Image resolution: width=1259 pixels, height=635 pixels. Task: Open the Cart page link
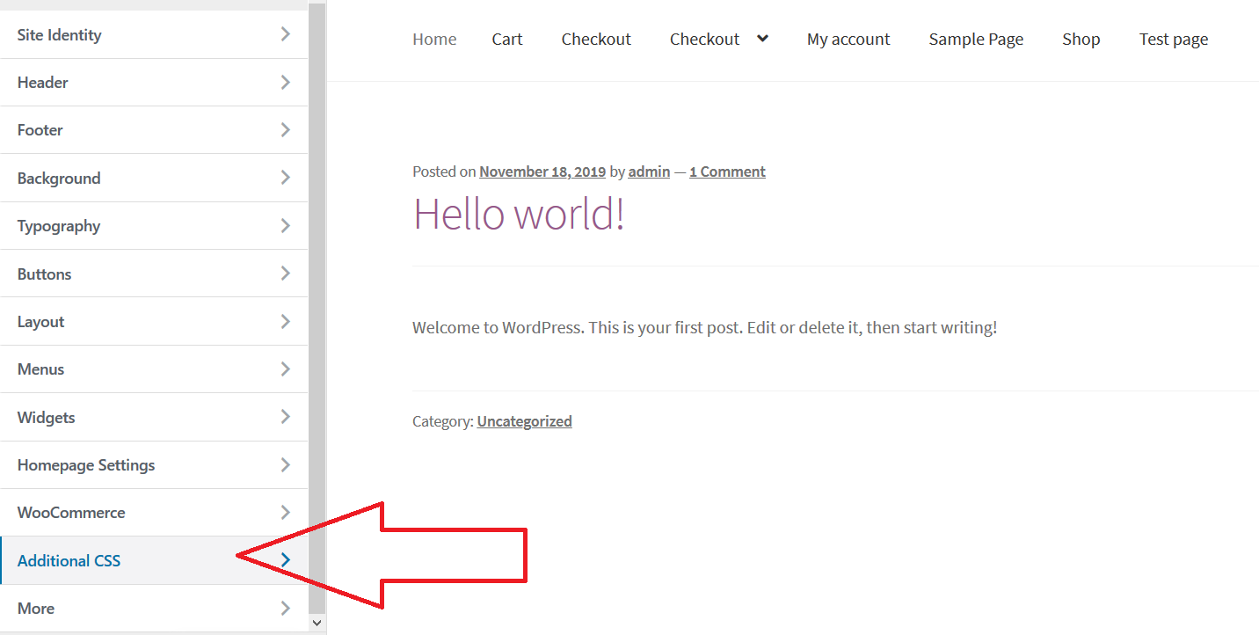[507, 39]
